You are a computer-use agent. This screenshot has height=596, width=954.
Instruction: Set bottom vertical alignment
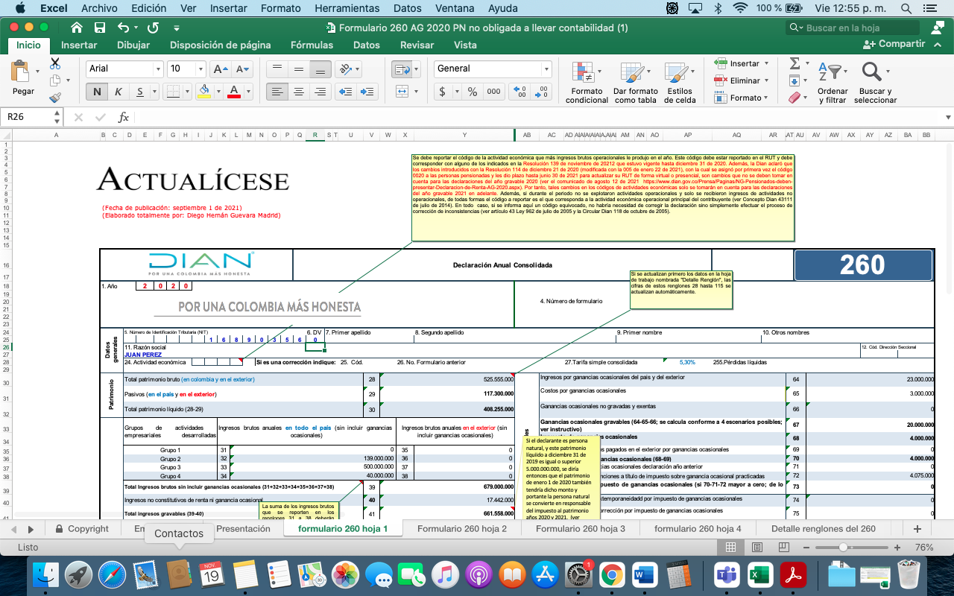tap(320, 69)
